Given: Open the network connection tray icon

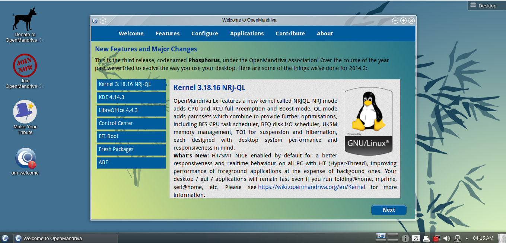Looking at the screenshot, I should (x=458, y=238).
